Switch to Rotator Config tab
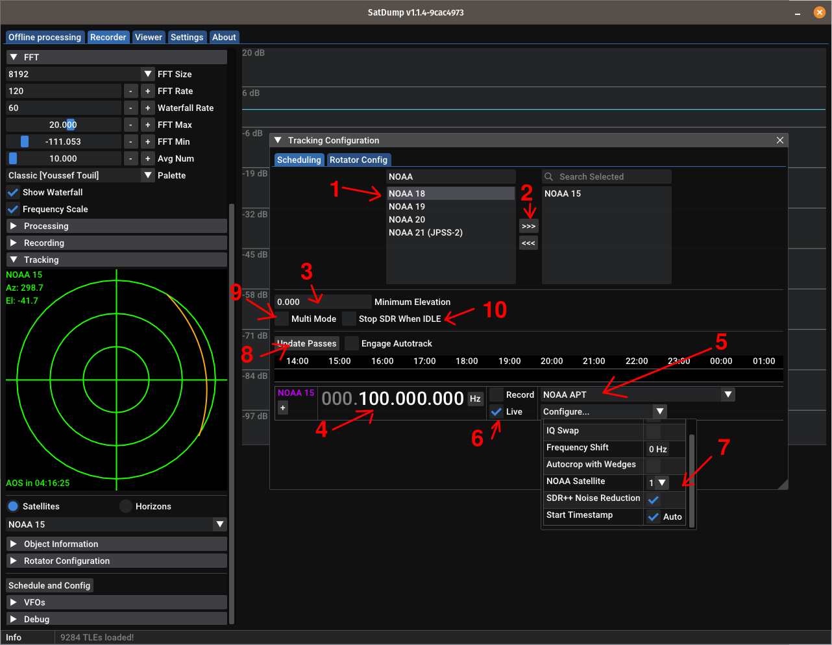 click(358, 160)
